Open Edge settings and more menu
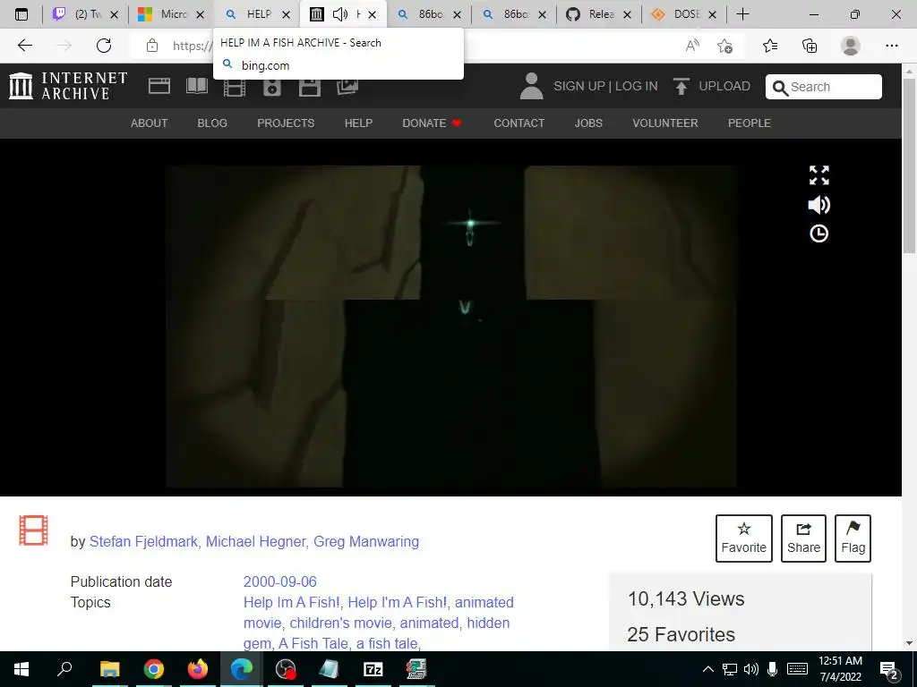 tap(891, 46)
